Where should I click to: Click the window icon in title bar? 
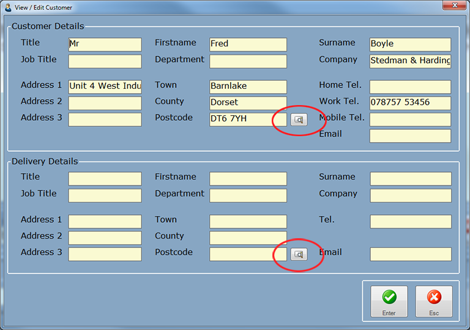[8, 7]
